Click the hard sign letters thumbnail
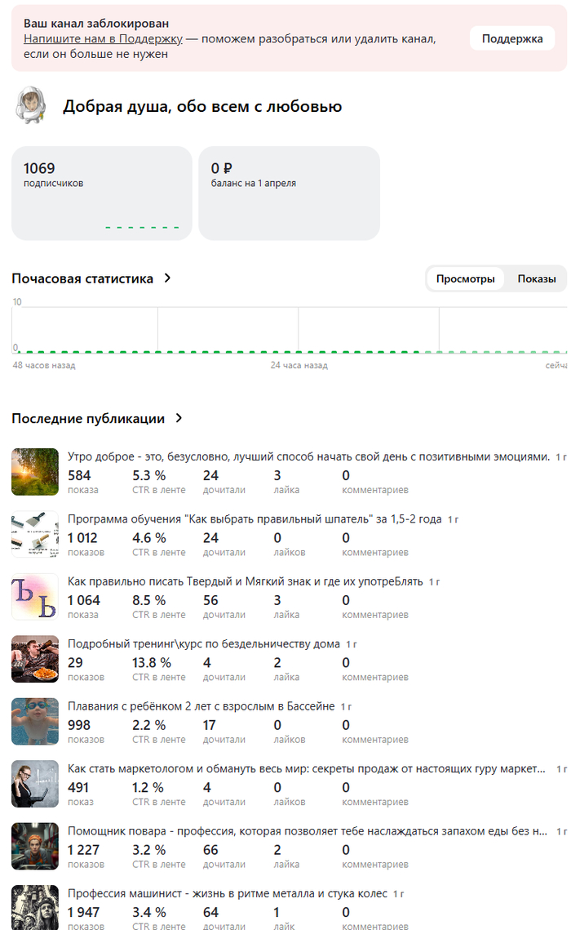The width and height of the screenshot is (571, 930). (35, 597)
